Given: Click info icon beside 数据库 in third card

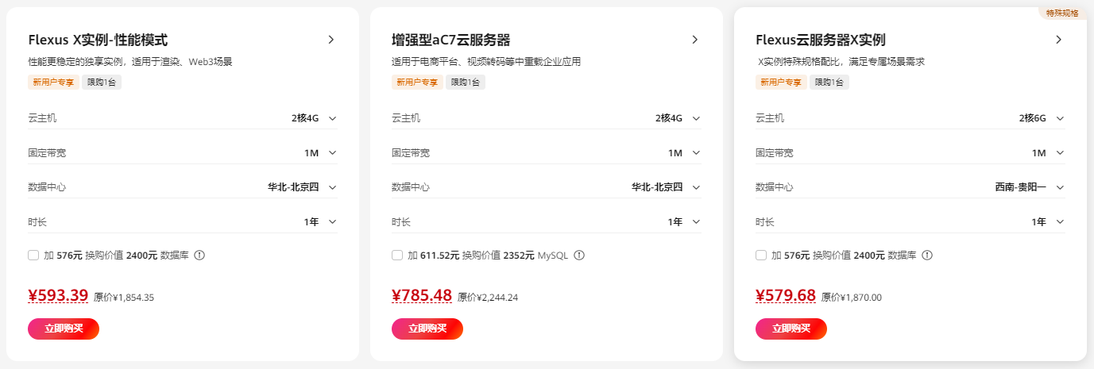Looking at the screenshot, I should [927, 256].
